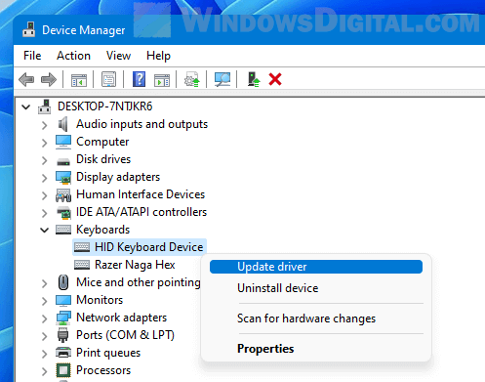Screen dimensions: 485x382
Task: Choose Uninstall device from context menu
Action: pos(316,288)
